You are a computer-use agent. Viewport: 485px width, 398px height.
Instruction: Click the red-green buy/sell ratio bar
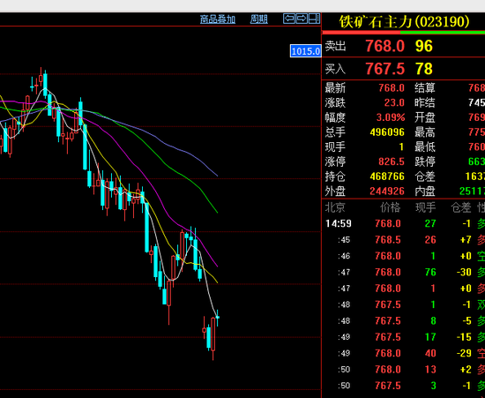[403, 32]
